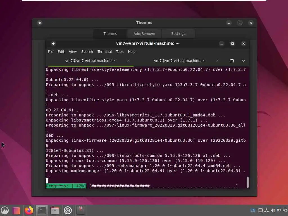Click the clock showing 07:42

[282, 210]
